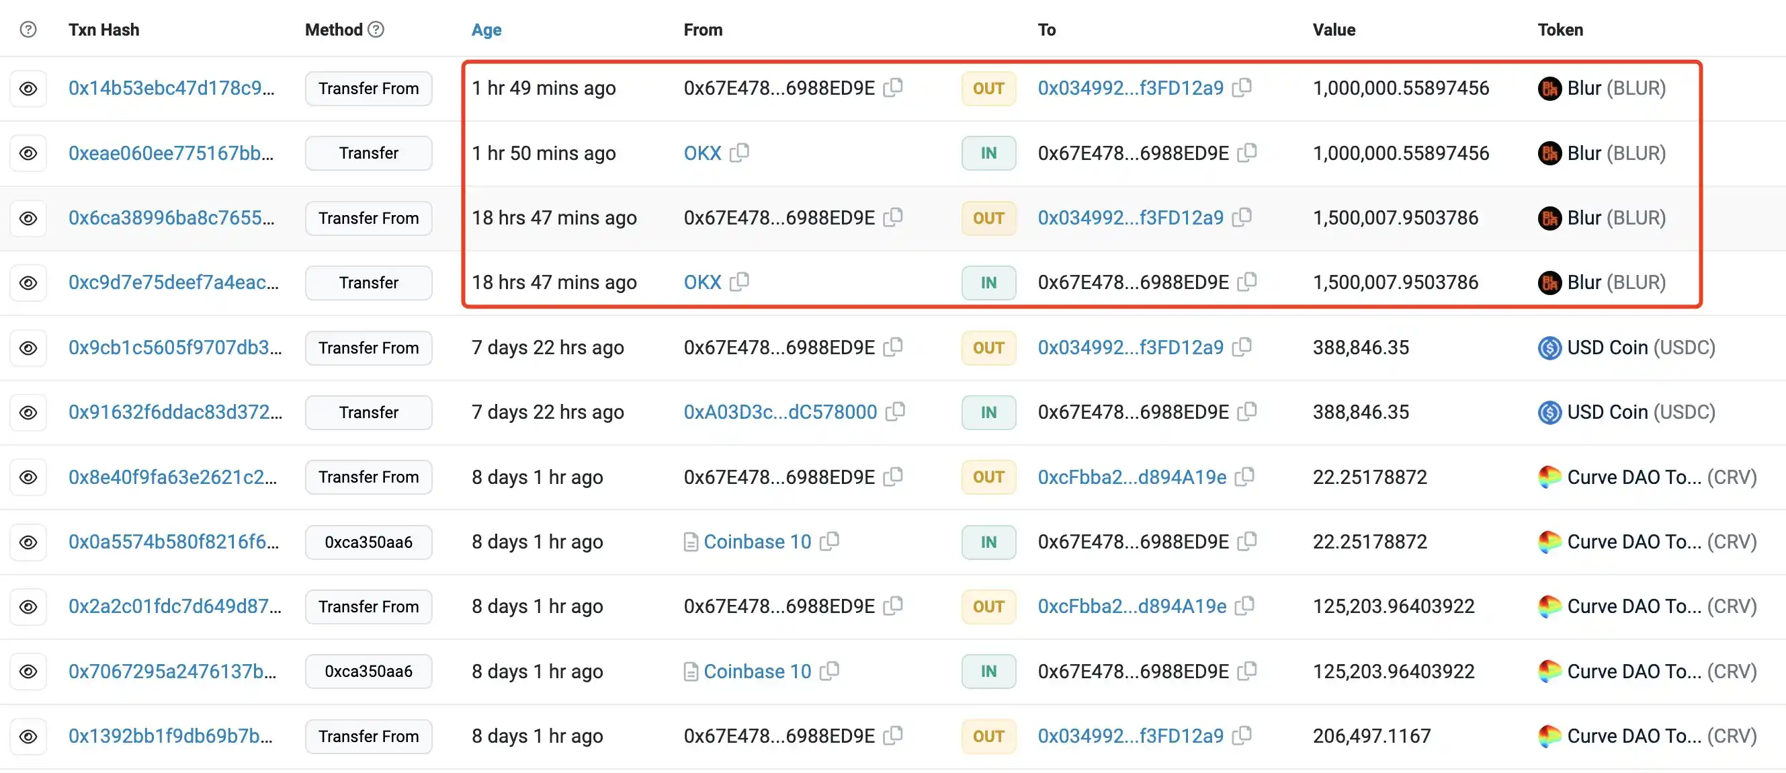Toggle eye preview for txn 0x9cb1c5605f9707db3
1786x773 pixels.
[28, 348]
